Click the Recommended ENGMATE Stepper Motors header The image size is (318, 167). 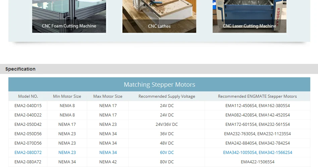click(x=257, y=96)
